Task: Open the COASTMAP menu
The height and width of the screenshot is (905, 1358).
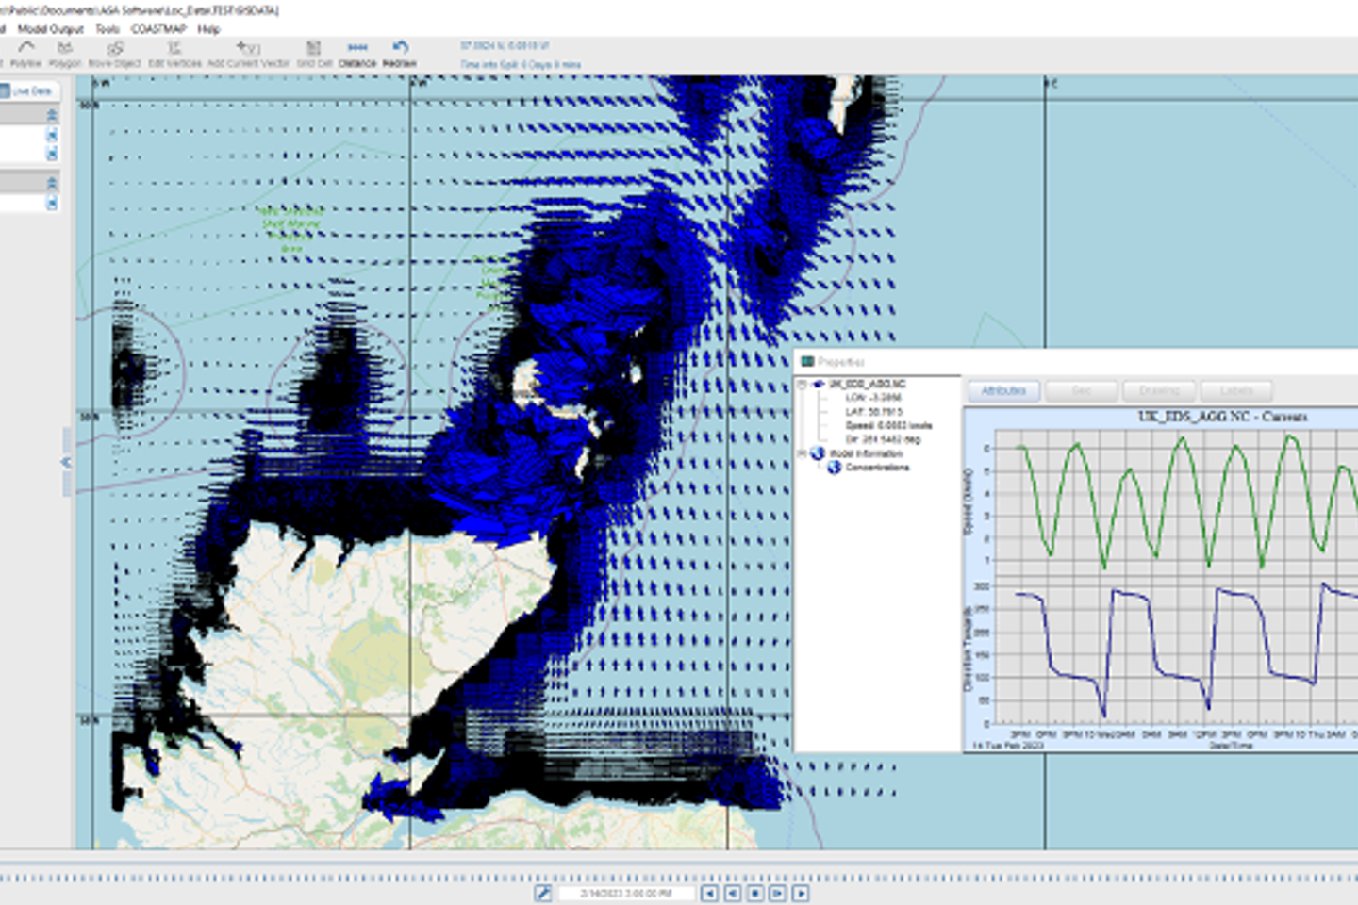Action: pos(157,29)
